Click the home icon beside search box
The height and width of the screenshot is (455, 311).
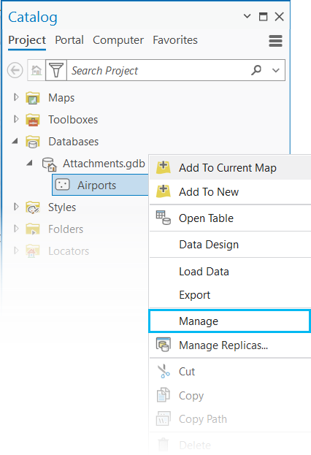coord(37,70)
